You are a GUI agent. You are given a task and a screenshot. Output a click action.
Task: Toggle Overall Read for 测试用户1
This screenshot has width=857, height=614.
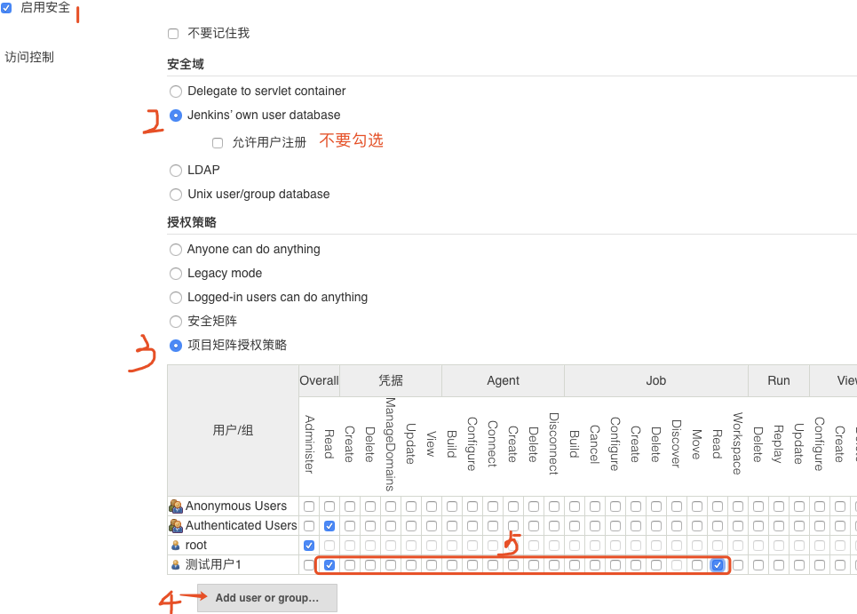click(329, 565)
